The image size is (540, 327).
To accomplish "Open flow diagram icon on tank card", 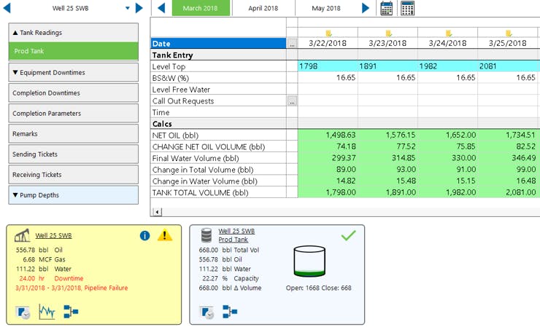I will coord(230,312).
